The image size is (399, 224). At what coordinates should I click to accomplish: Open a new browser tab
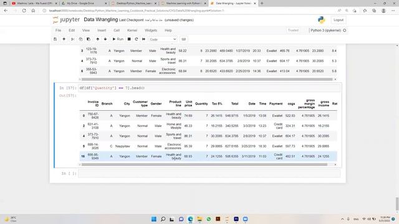pos(262,3)
